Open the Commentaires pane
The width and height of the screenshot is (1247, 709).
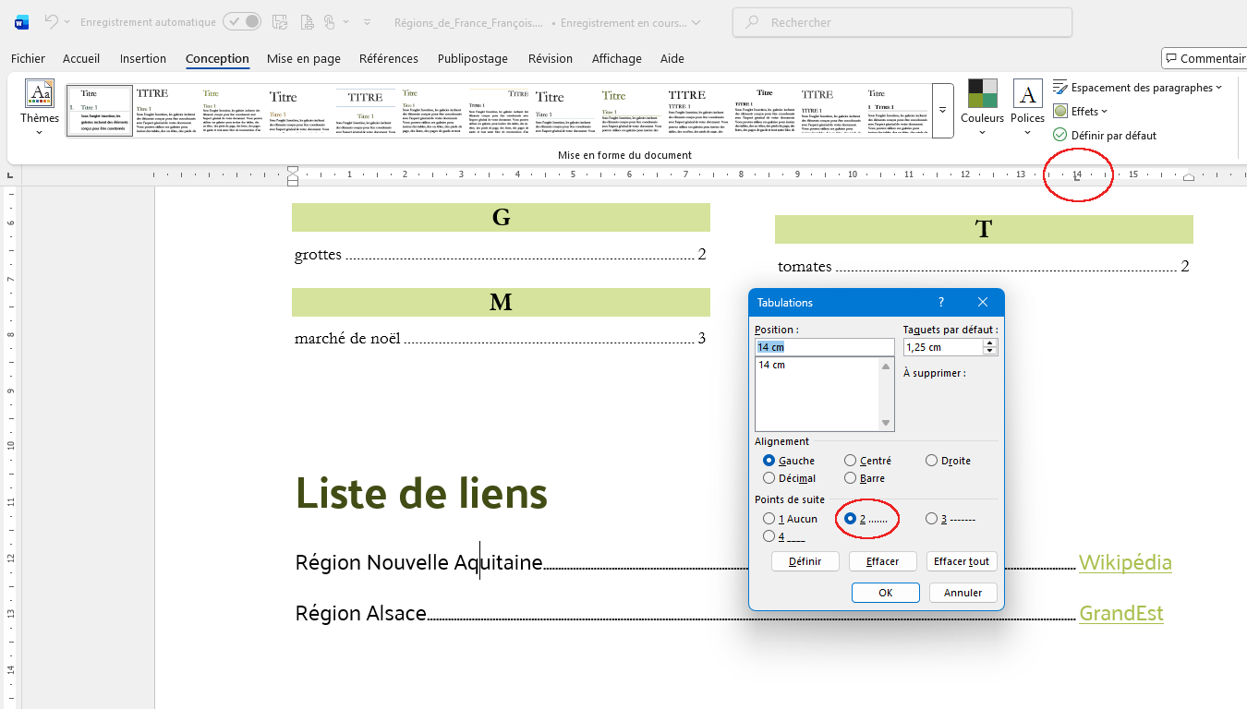[x=1205, y=58]
